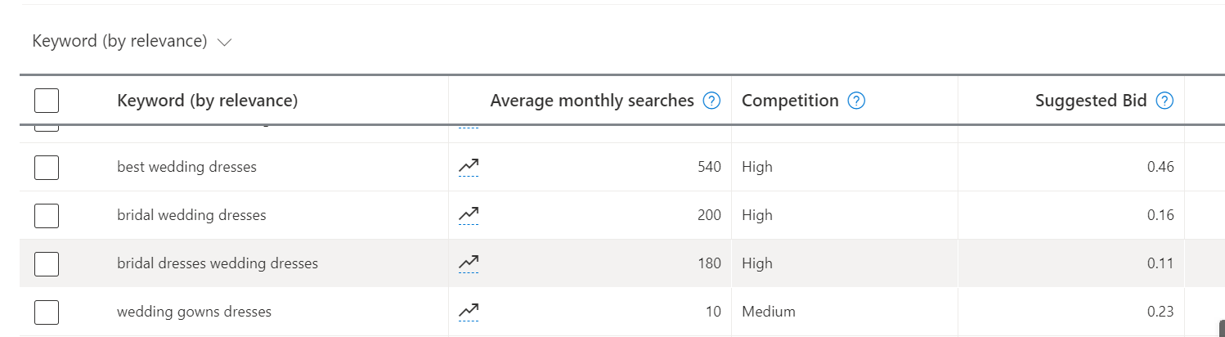Click Keyword (by relevance) column header
Image resolution: width=1225 pixels, height=337 pixels.
click(207, 101)
